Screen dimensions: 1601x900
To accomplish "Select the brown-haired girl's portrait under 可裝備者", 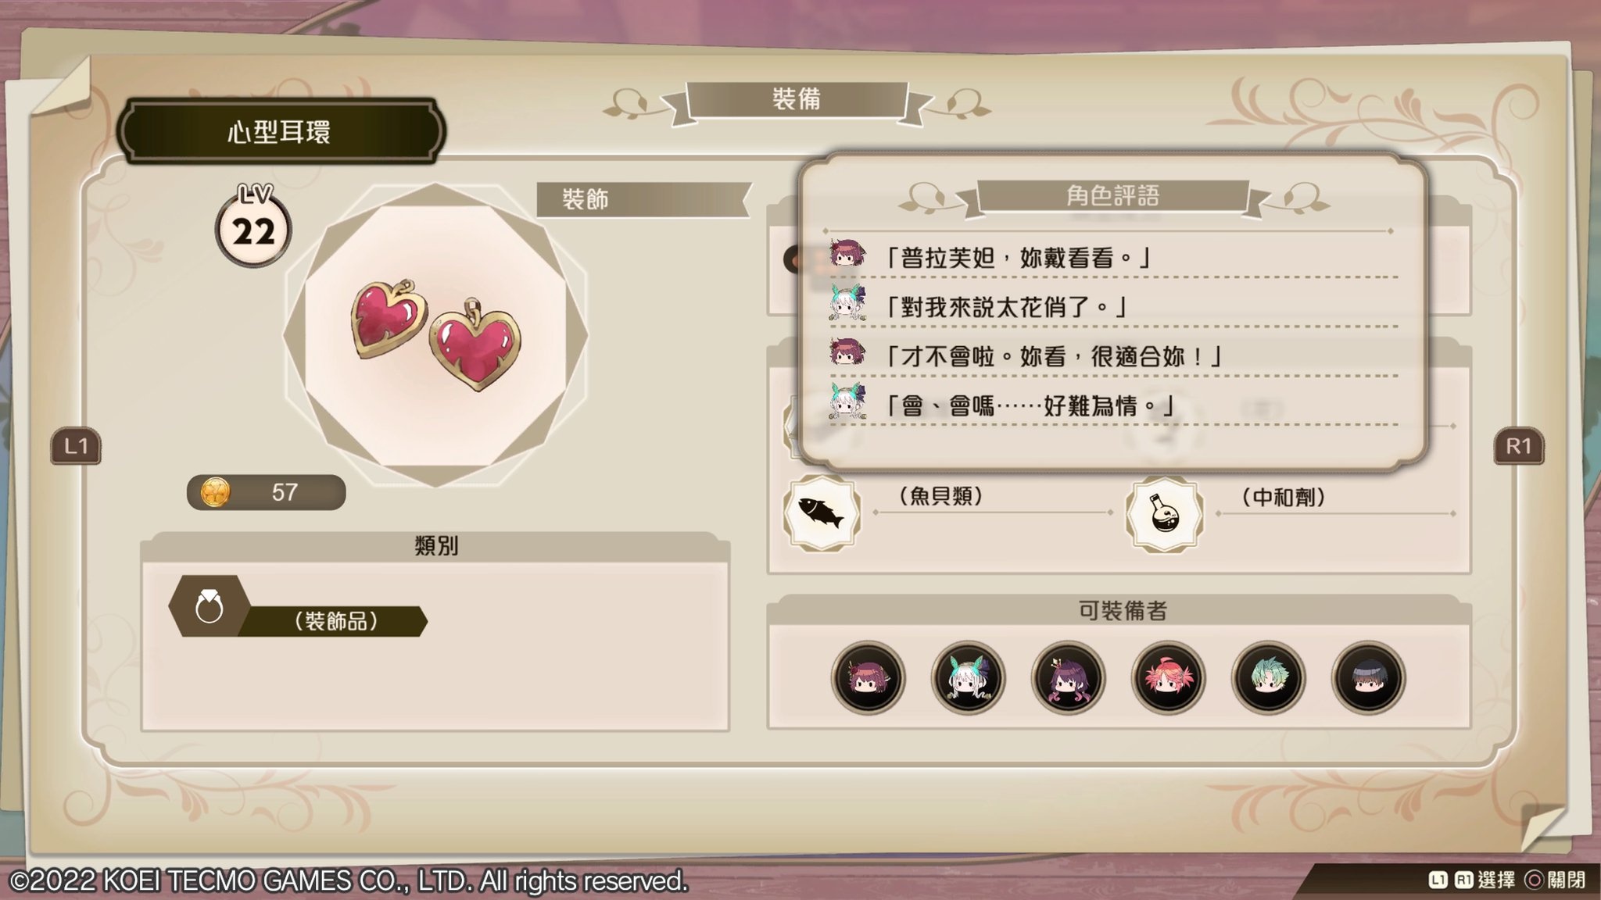I will [868, 677].
